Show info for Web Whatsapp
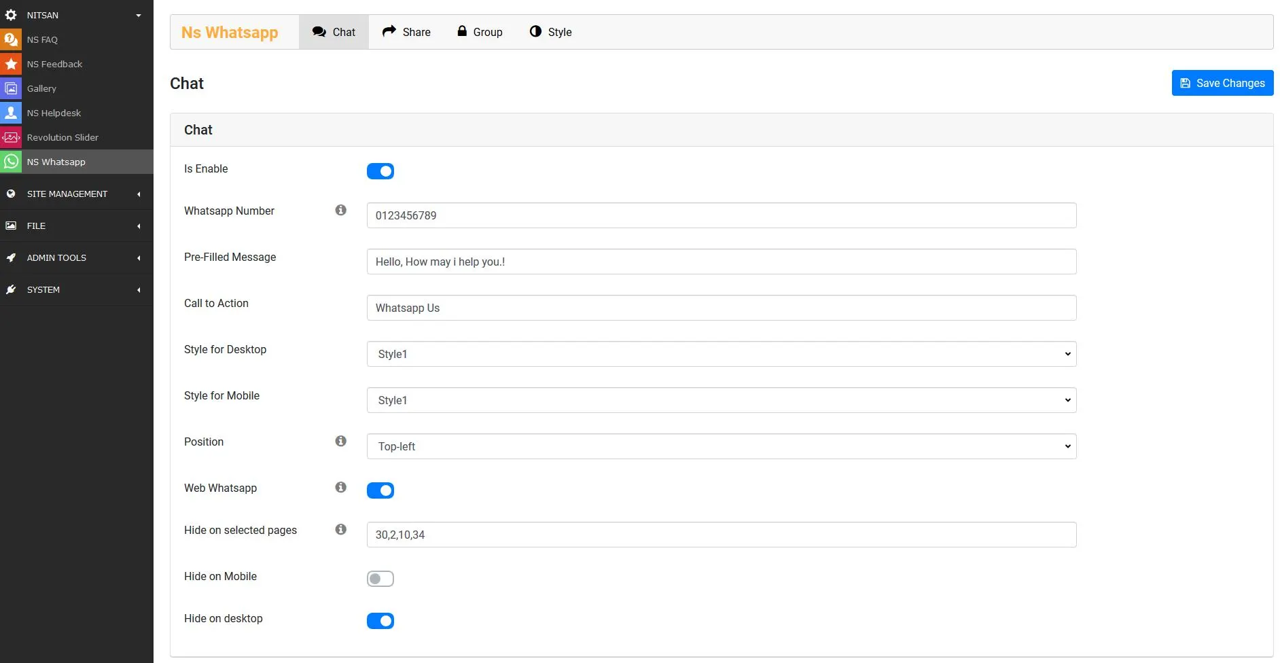Image resolution: width=1280 pixels, height=663 pixels. click(341, 488)
